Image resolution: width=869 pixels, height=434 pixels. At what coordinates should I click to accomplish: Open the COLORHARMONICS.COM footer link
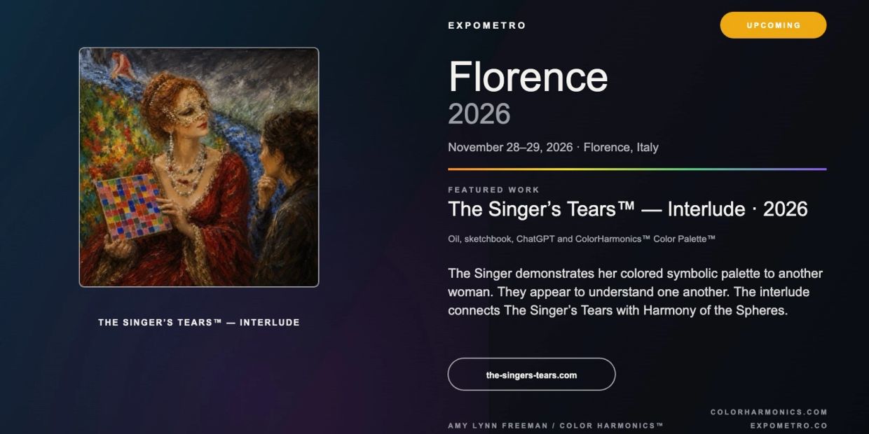pos(769,412)
